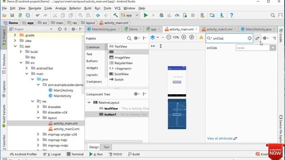The image size is (285, 160).
Task: Open Component Tree gear settings
Action: click(x=137, y=94)
